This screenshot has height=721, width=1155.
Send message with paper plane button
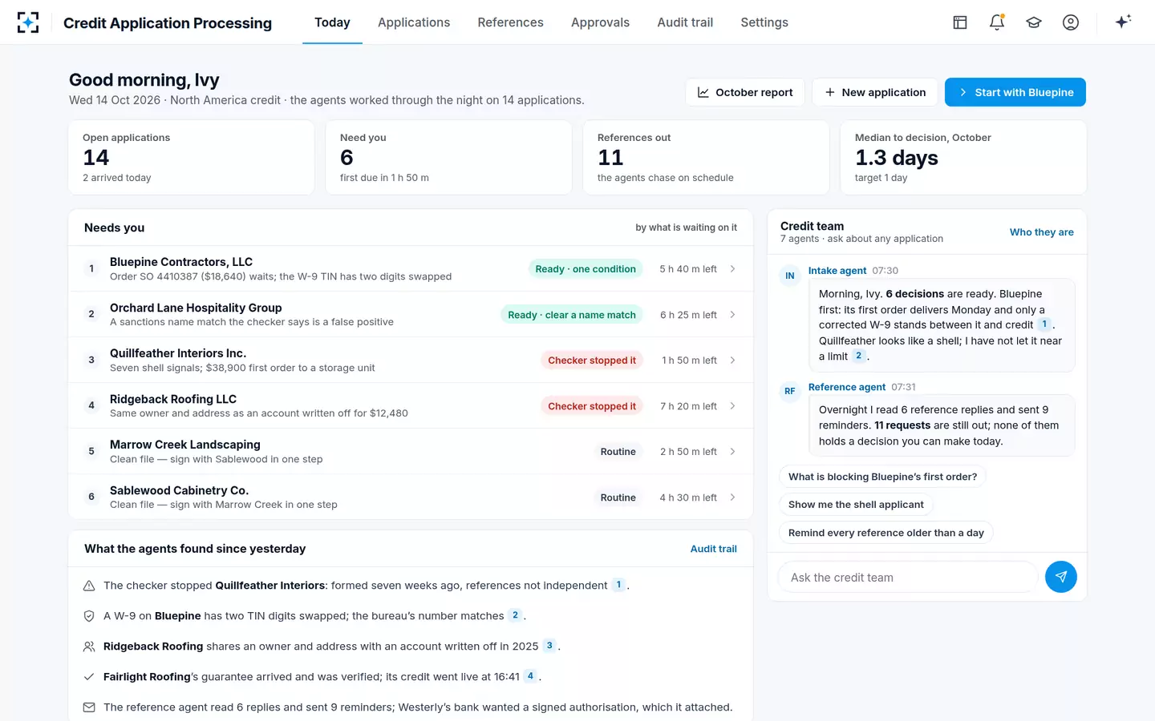[1060, 577]
